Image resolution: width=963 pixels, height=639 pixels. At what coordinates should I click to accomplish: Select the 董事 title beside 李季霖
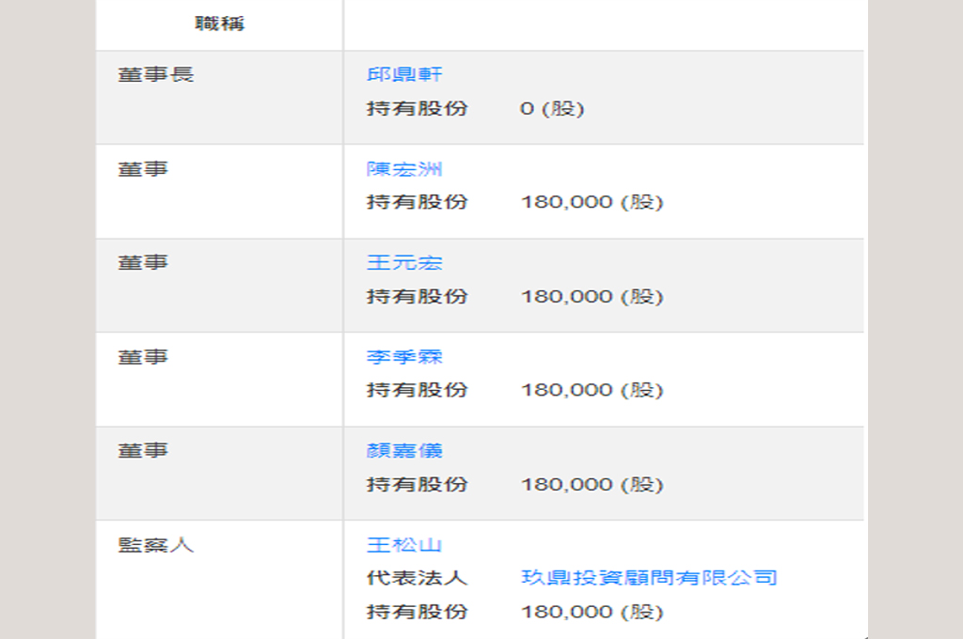click(x=143, y=357)
